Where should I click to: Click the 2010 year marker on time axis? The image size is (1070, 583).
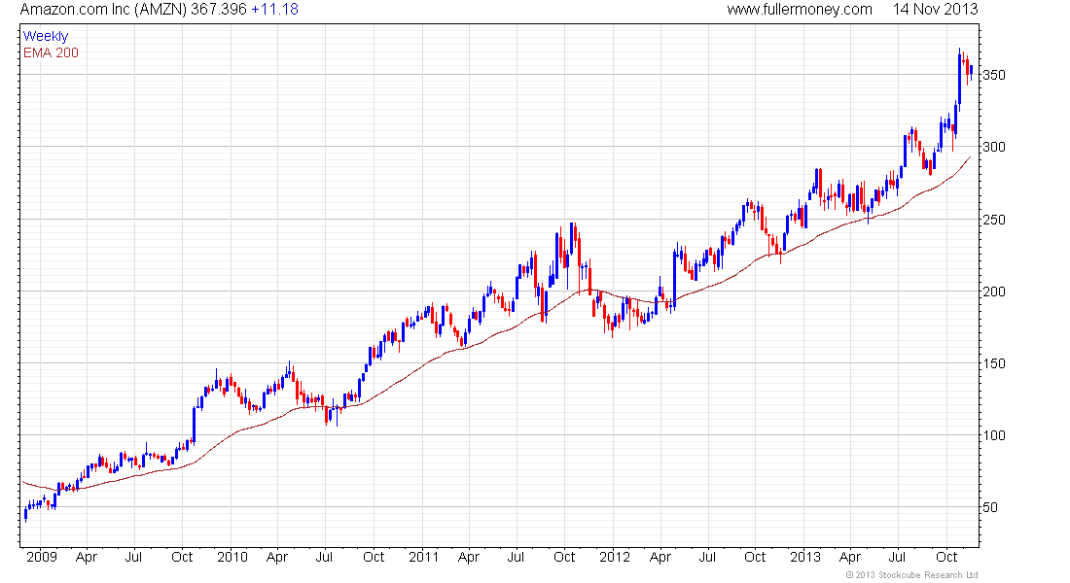point(232,557)
